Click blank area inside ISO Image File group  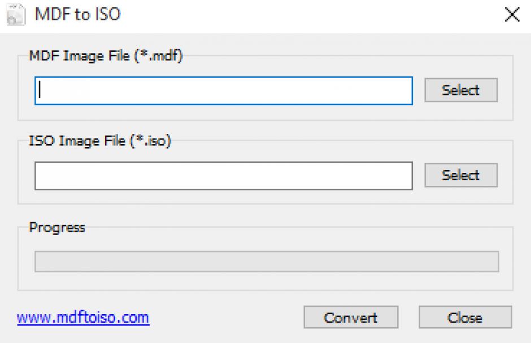(265, 197)
